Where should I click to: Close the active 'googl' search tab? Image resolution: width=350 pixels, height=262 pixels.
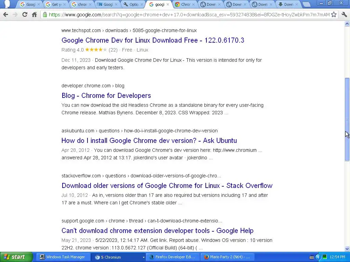[168, 4]
